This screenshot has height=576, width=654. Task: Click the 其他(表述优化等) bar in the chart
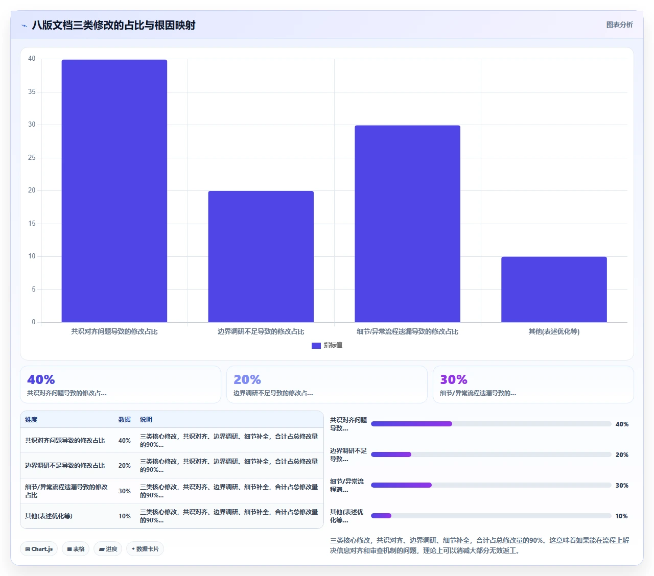coord(554,290)
